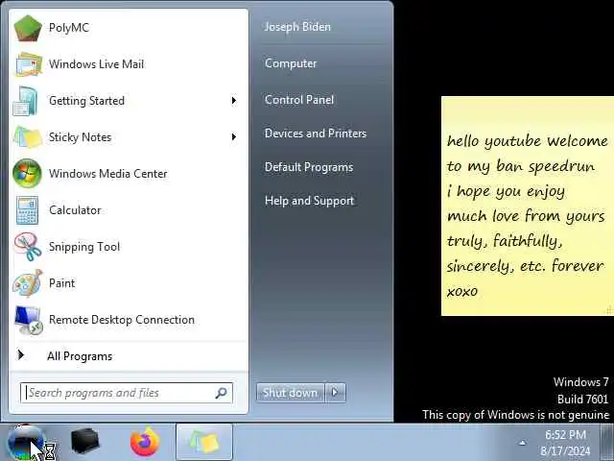The height and width of the screenshot is (461, 614).
Task: Click the sticky note resize grip corner
Action: (609, 310)
